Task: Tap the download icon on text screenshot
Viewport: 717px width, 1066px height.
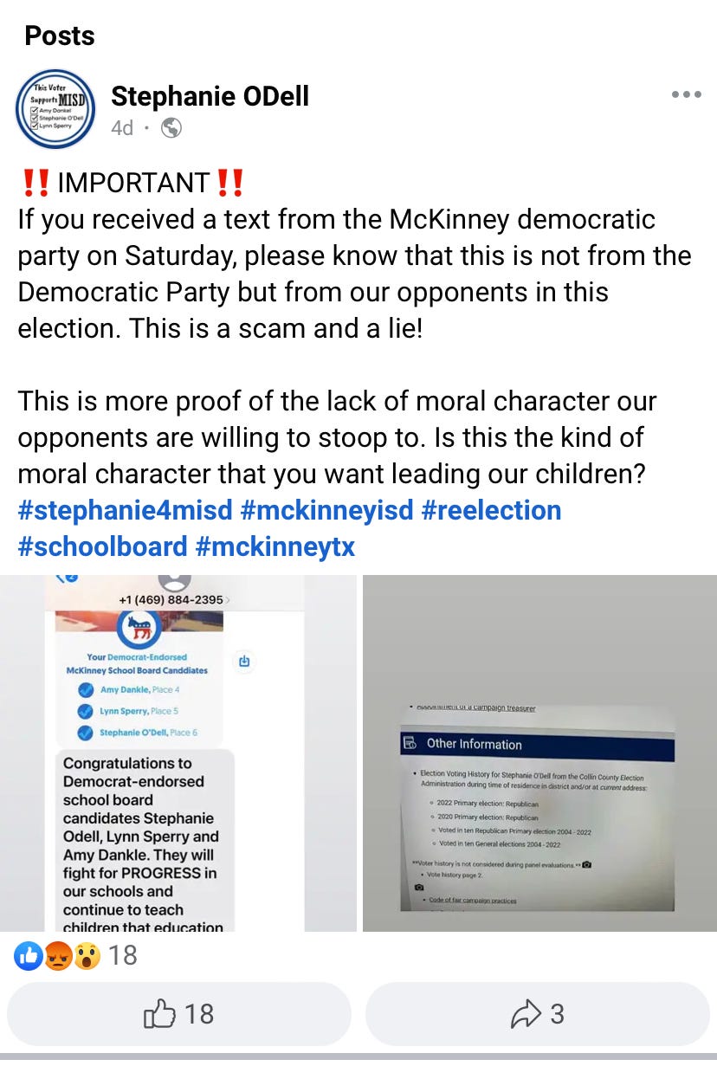Action: pyautogui.click(x=244, y=662)
